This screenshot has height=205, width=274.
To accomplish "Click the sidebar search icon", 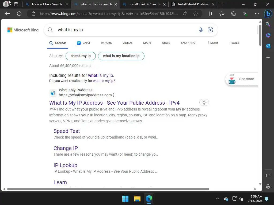I will 268,24.
